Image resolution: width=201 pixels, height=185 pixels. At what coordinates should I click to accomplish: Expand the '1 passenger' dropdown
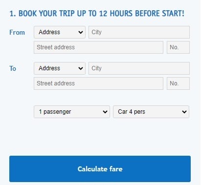coord(72,112)
